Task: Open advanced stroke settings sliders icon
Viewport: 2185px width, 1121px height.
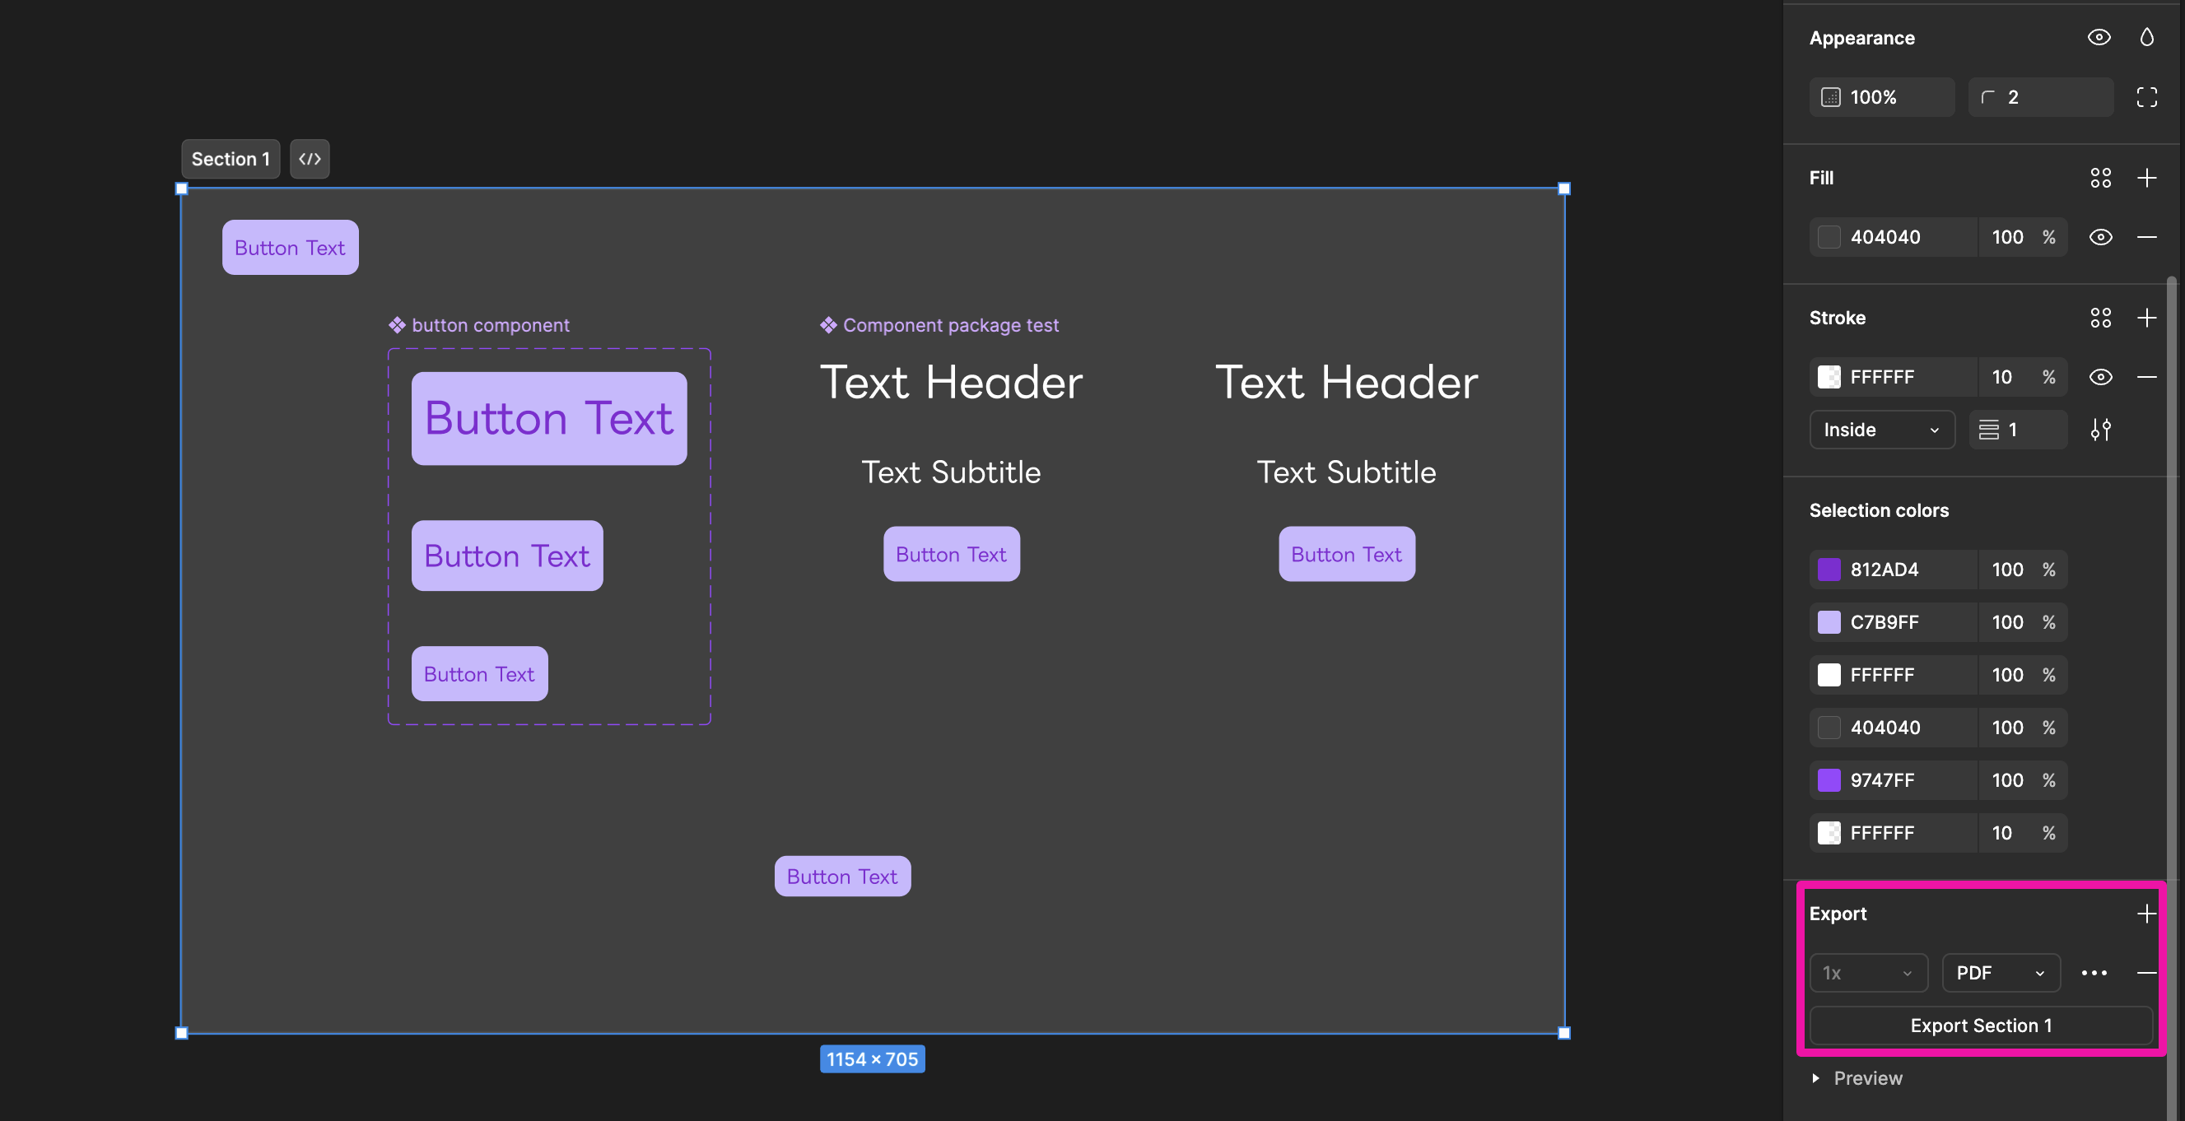Action: 2100,430
